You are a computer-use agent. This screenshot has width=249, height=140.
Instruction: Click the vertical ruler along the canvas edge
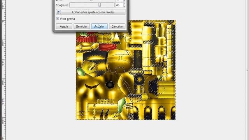(4, 70)
